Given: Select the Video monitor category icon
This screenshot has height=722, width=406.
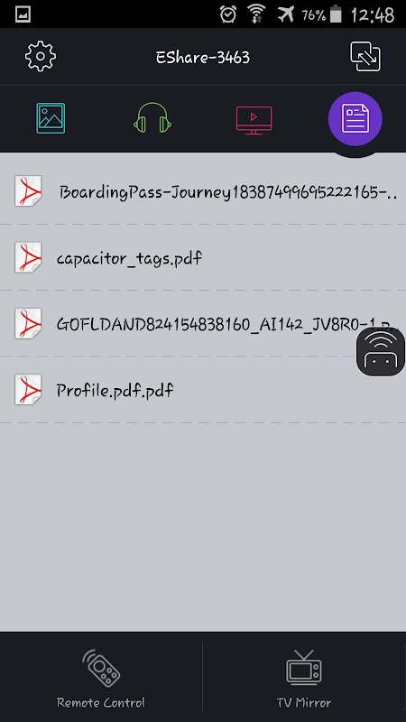Looking at the screenshot, I should [254, 120].
